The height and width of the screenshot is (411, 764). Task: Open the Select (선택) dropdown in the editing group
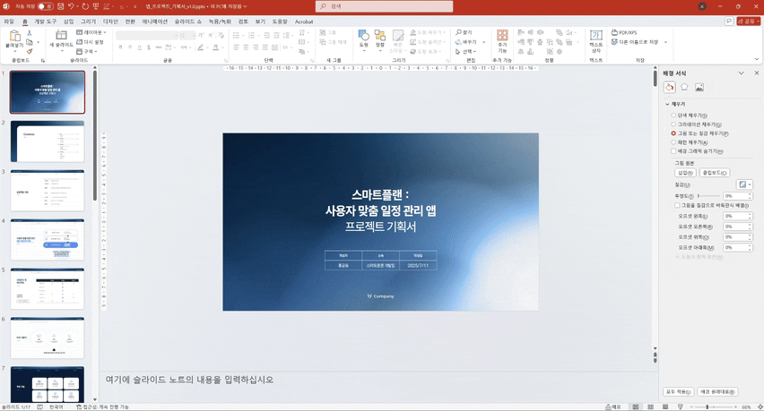pos(465,51)
